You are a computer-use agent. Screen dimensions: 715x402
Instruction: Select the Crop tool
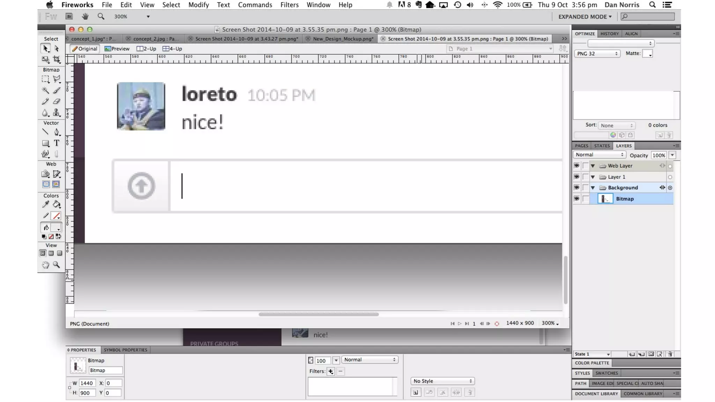pyautogui.click(x=57, y=59)
